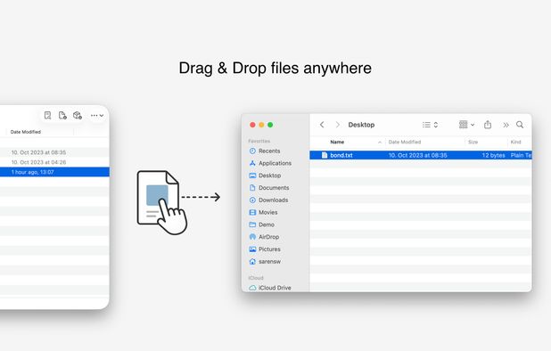The height and width of the screenshot is (351, 551).
Task: Open Finder list view selector
Action: click(x=430, y=125)
